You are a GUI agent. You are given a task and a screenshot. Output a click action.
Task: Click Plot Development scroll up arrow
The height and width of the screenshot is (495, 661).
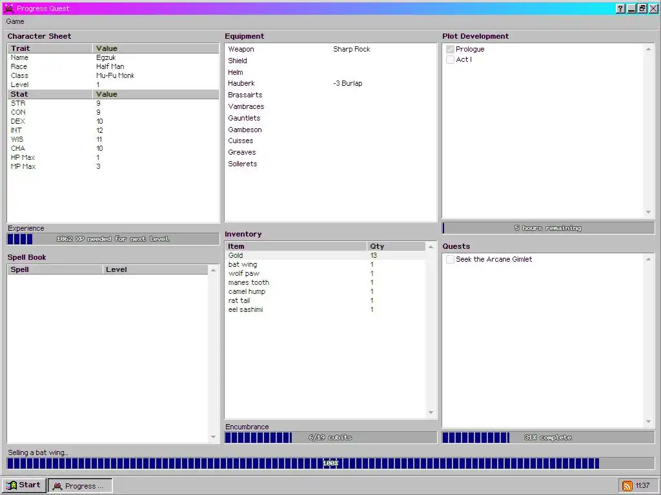(648, 49)
